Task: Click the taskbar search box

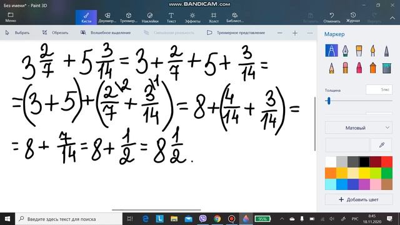Action: tap(69, 219)
